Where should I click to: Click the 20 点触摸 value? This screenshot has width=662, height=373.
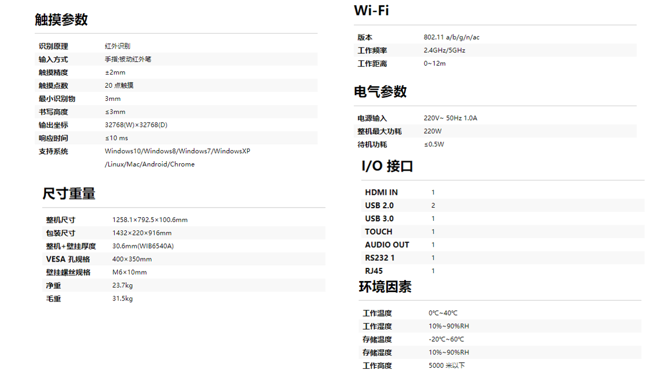pos(119,86)
